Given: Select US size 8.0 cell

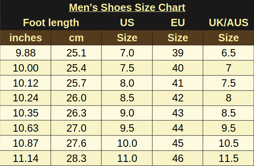Looking at the screenshot, I should pos(127,83).
